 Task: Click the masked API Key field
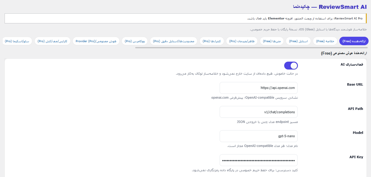point(259,160)
